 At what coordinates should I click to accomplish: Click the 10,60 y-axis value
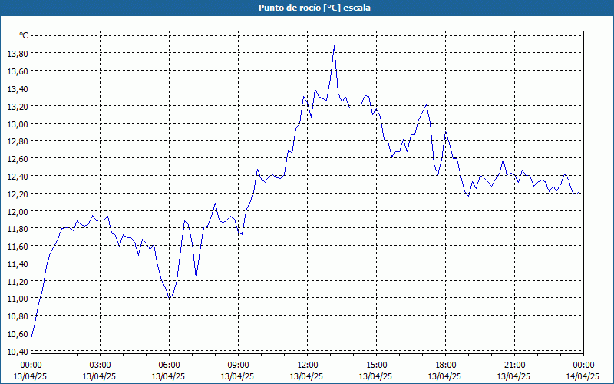click(x=18, y=335)
